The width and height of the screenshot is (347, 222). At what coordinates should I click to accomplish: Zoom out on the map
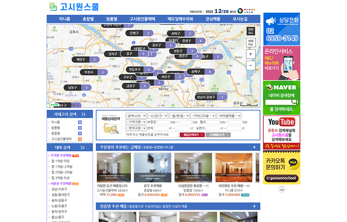tap(251, 65)
